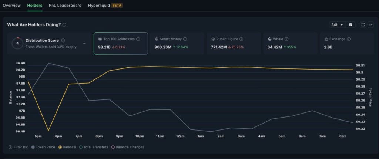Open the 24h timeframe dropdown
The image size is (379, 159).
click(x=337, y=25)
